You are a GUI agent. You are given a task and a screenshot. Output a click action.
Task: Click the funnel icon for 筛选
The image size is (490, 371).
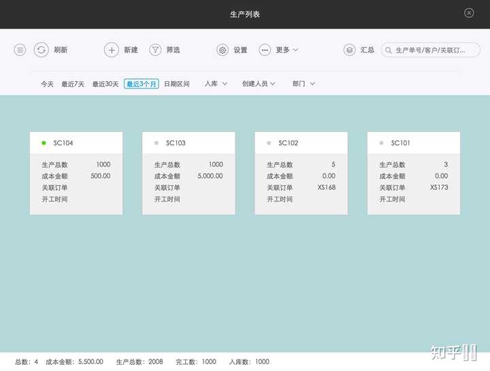155,50
